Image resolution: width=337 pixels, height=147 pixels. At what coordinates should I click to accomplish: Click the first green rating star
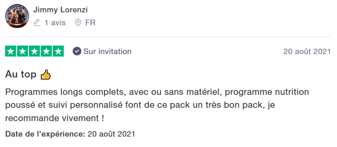11,51
